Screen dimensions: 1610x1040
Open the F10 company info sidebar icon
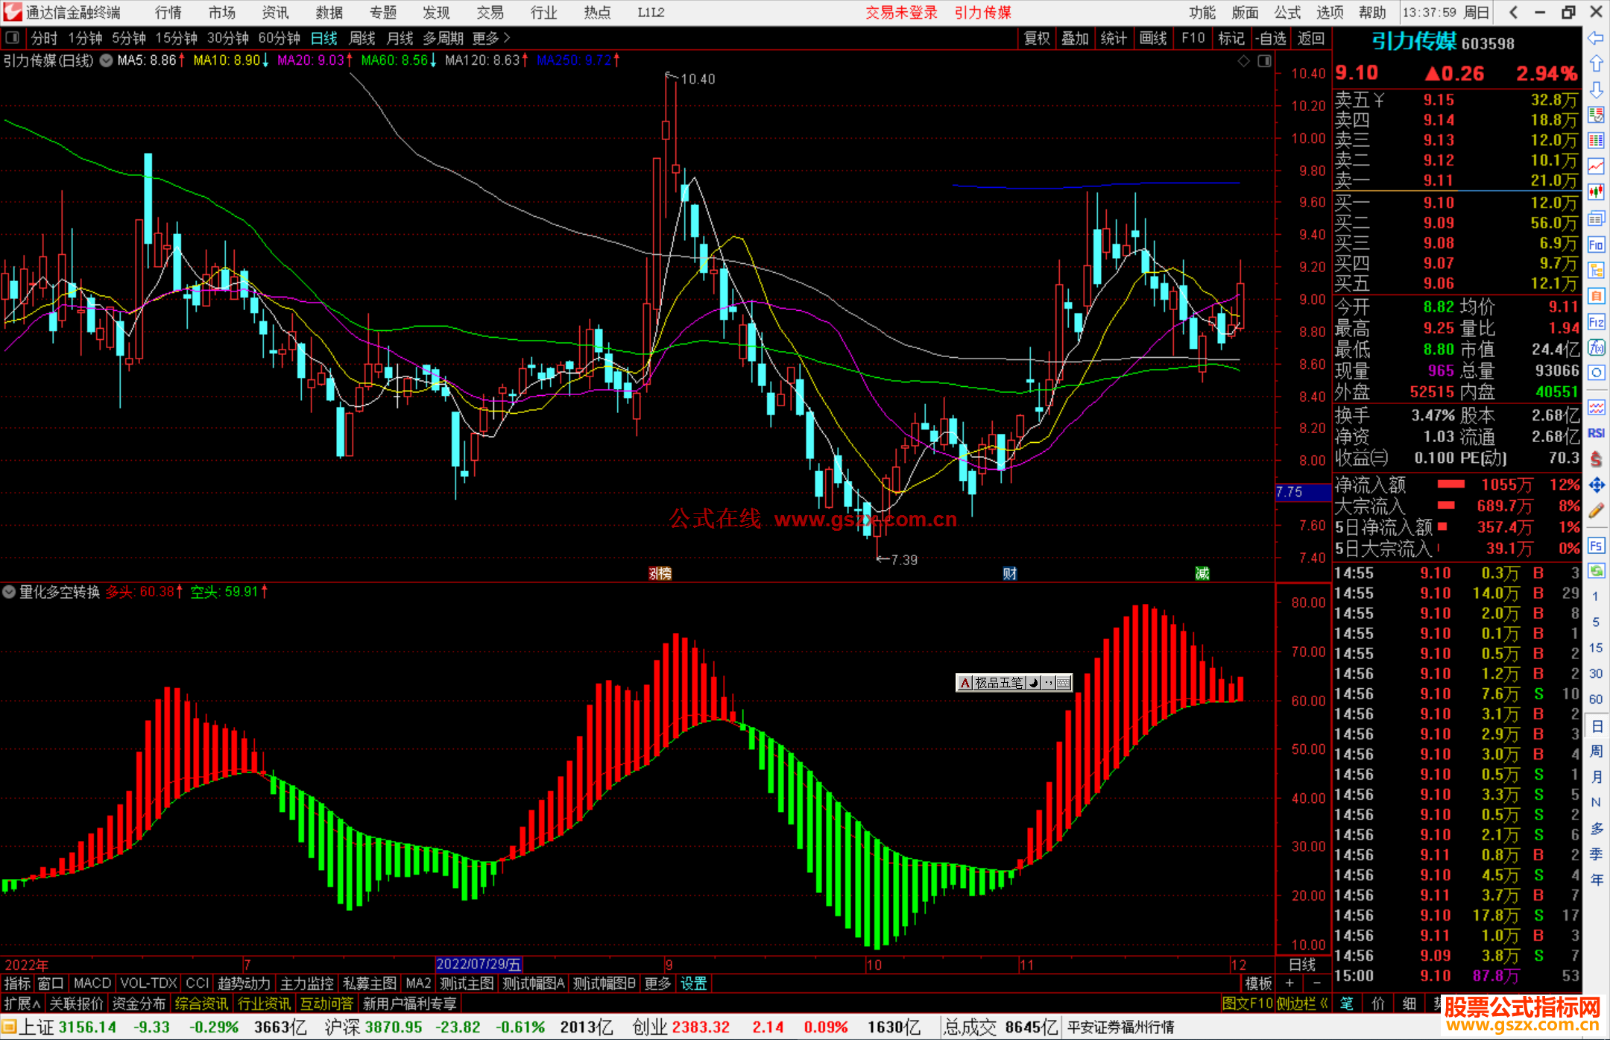[x=1596, y=245]
